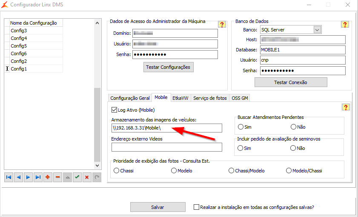Screen dimensions: 358x217
Task: Minimize the Configurador Linx DMS window
Action: point(309,5)
